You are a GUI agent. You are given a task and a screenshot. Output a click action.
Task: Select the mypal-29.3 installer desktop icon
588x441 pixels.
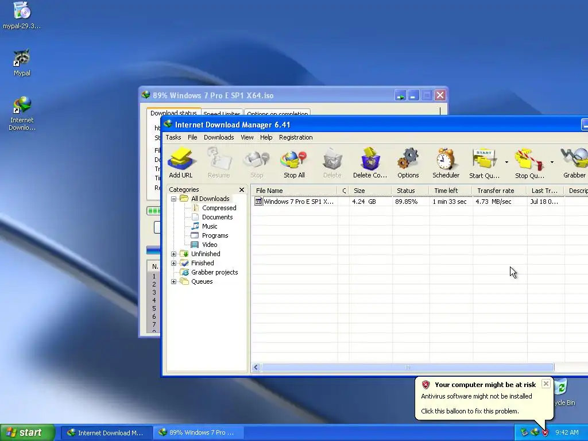tap(22, 15)
